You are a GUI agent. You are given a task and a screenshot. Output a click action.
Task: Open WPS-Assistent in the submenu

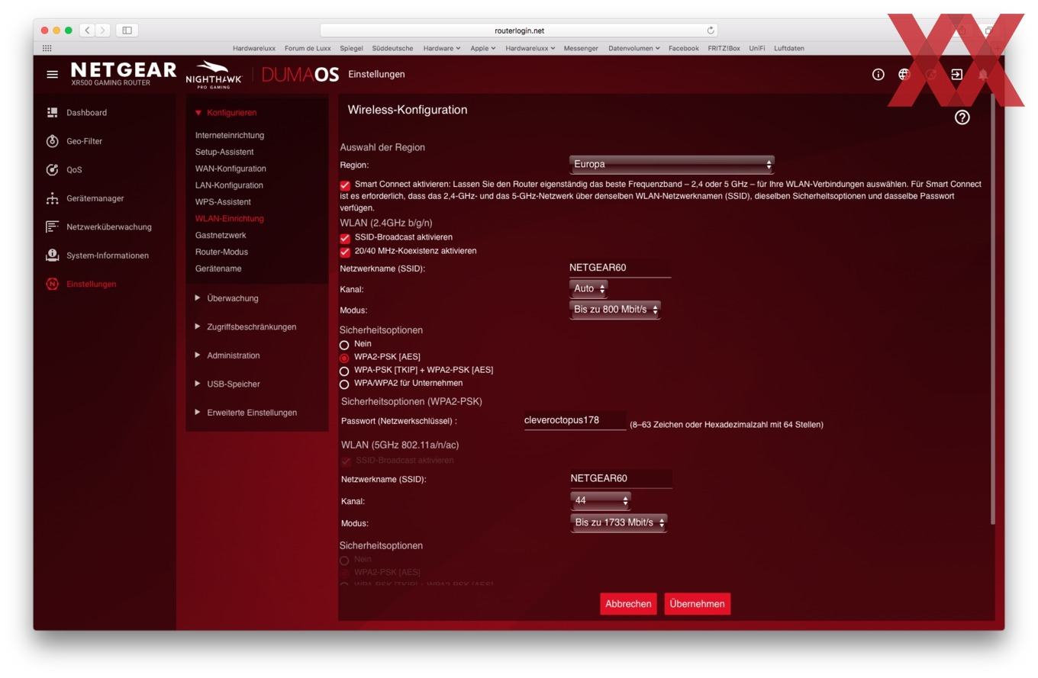(x=223, y=202)
